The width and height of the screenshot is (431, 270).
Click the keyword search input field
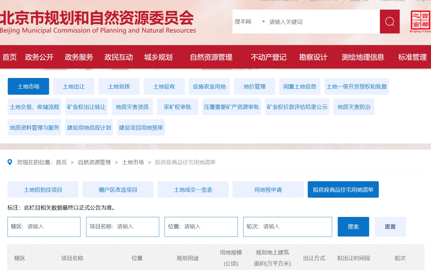pos(323,22)
